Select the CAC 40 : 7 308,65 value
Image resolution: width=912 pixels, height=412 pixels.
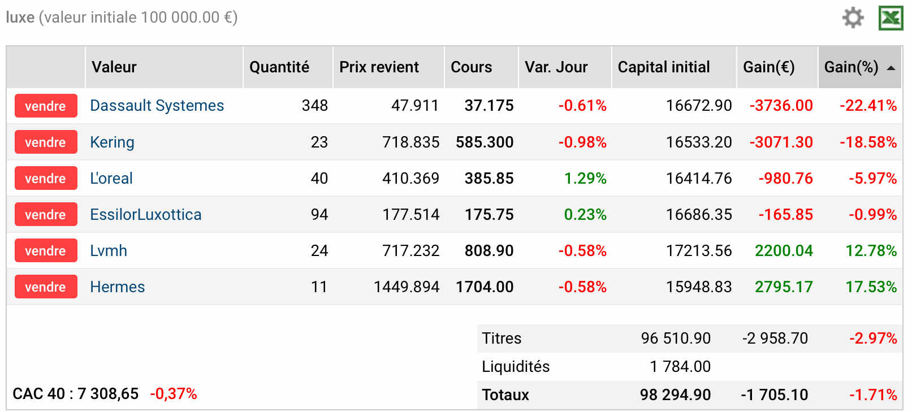[75, 394]
